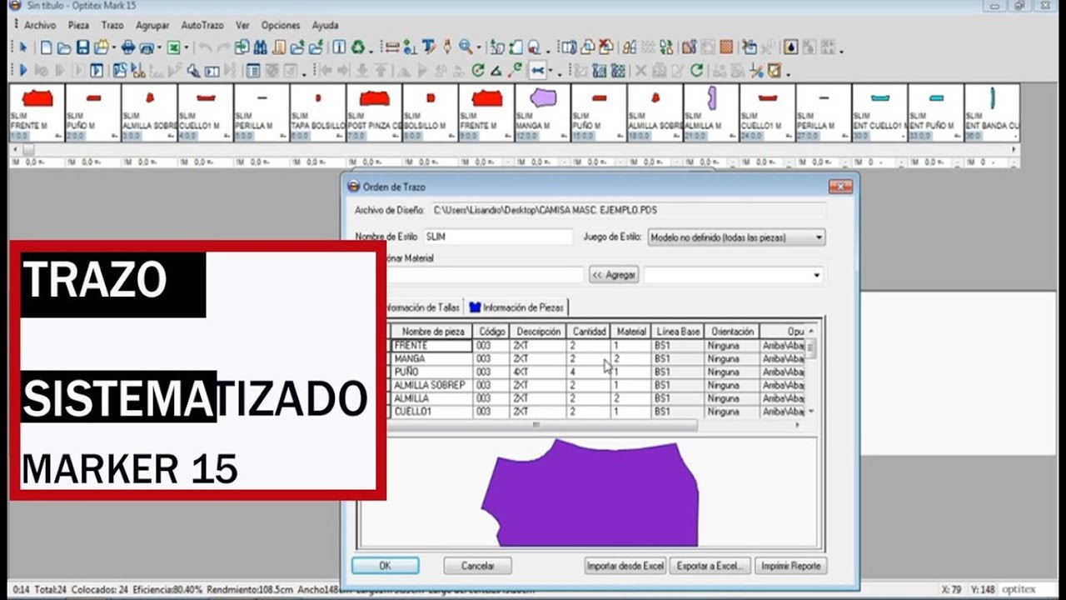
Task: Click the blue play arrow icon
Action: 23,71
